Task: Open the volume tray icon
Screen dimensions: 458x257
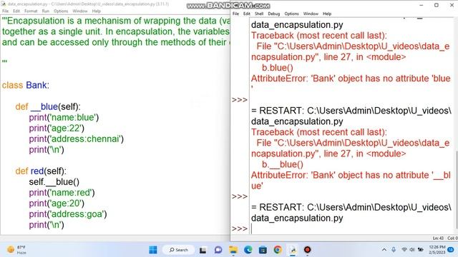Action: [412, 250]
